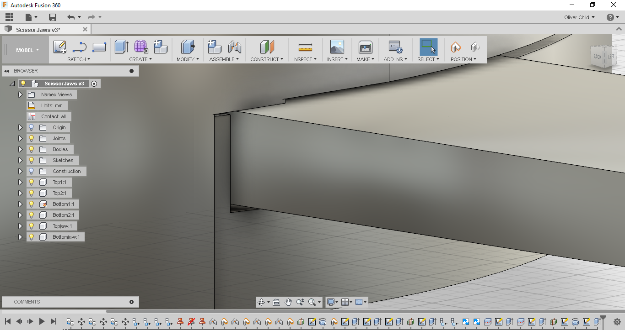Image resolution: width=625 pixels, height=330 pixels.
Task: Open the CONSTRUCT menu
Action: click(267, 59)
